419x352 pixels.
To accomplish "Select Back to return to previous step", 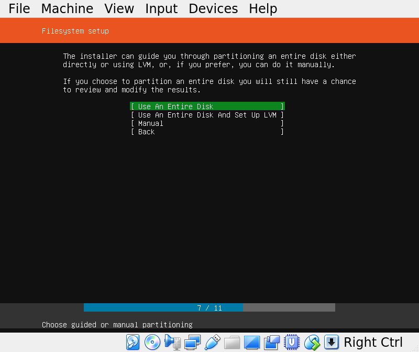I will click(207, 132).
